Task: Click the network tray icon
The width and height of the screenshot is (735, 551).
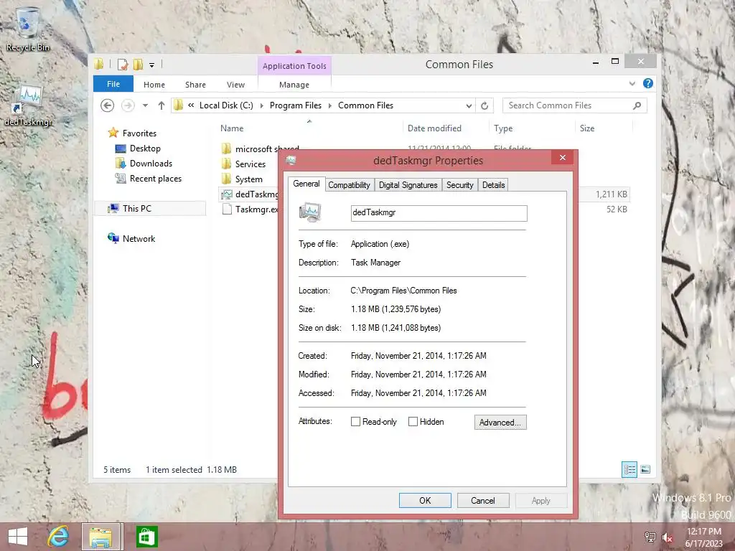Action: (650, 537)
